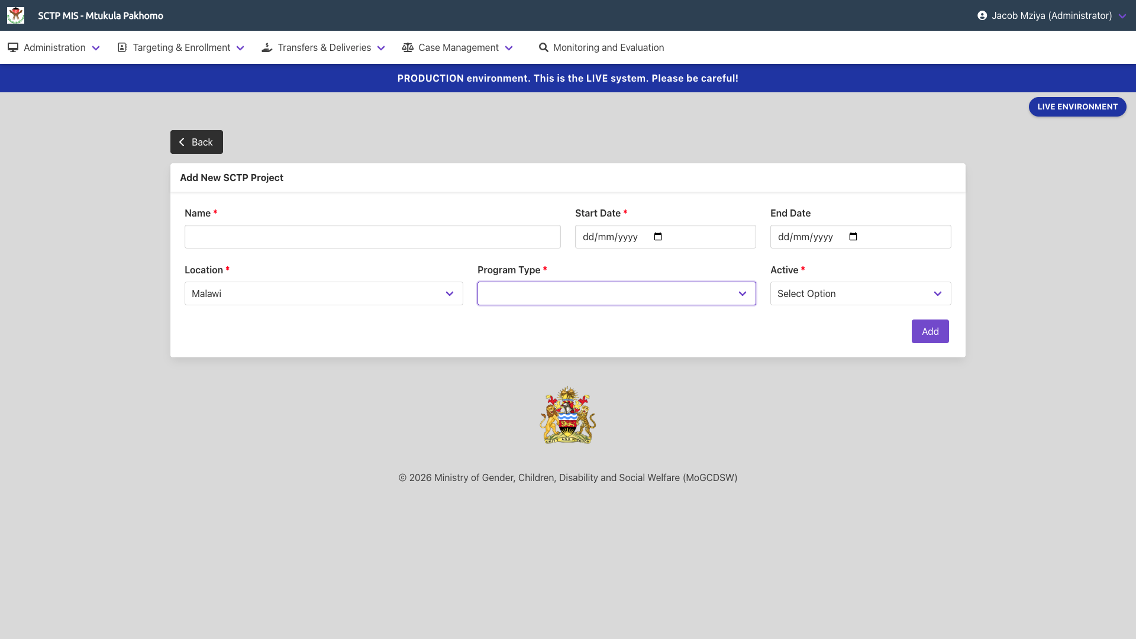The height and width of the screenshot is (639, 1136).
Task: Focus the Name text field
Action: tap(373, 237)
